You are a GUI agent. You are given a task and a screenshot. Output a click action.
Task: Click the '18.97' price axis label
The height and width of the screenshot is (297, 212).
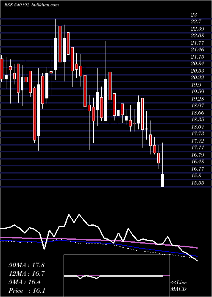(198, 106)
